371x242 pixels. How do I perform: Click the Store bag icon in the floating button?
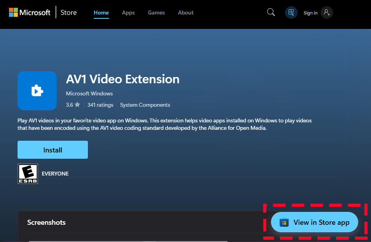[x=284, y=222]
